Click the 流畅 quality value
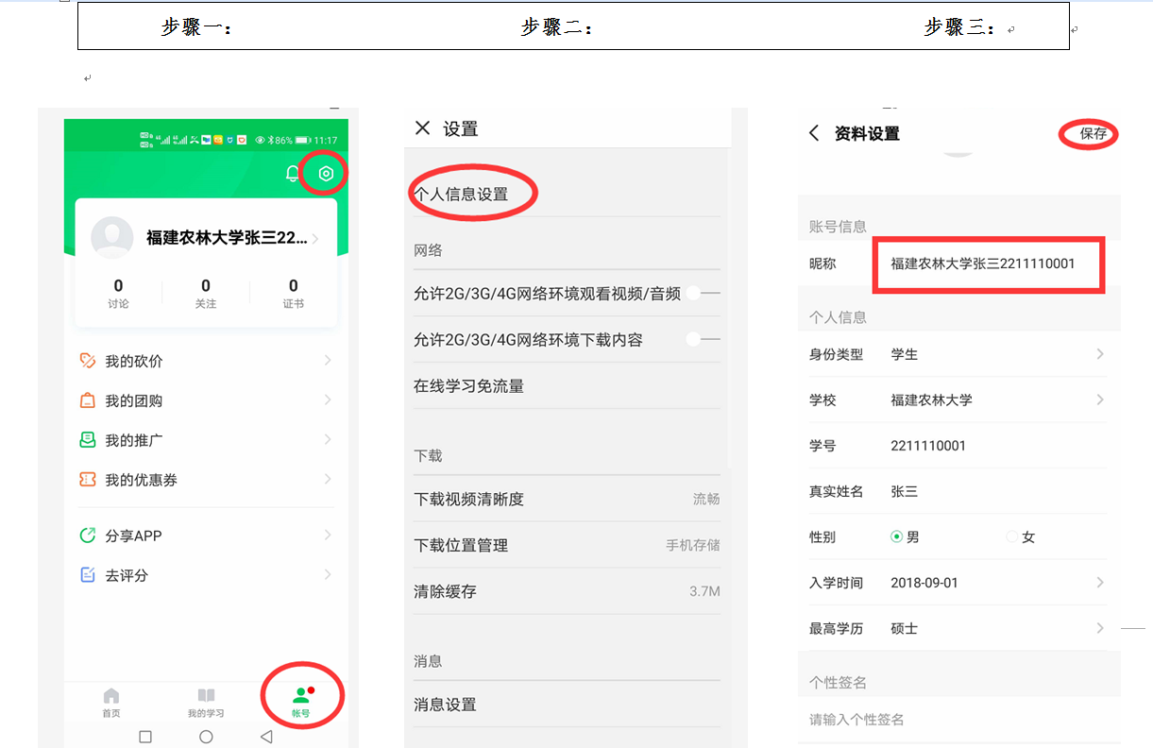 [x=706, y=499]
